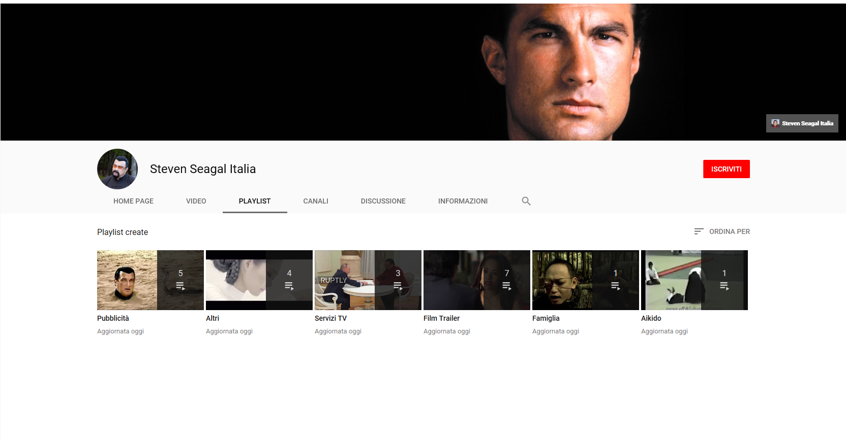
Task: Click the playlist queue icon on Aikido thumbnail
Action: pyautogui.click(x=724, y=286)
